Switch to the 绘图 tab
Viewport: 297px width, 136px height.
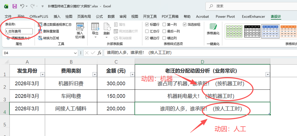(x=69, y=17)
